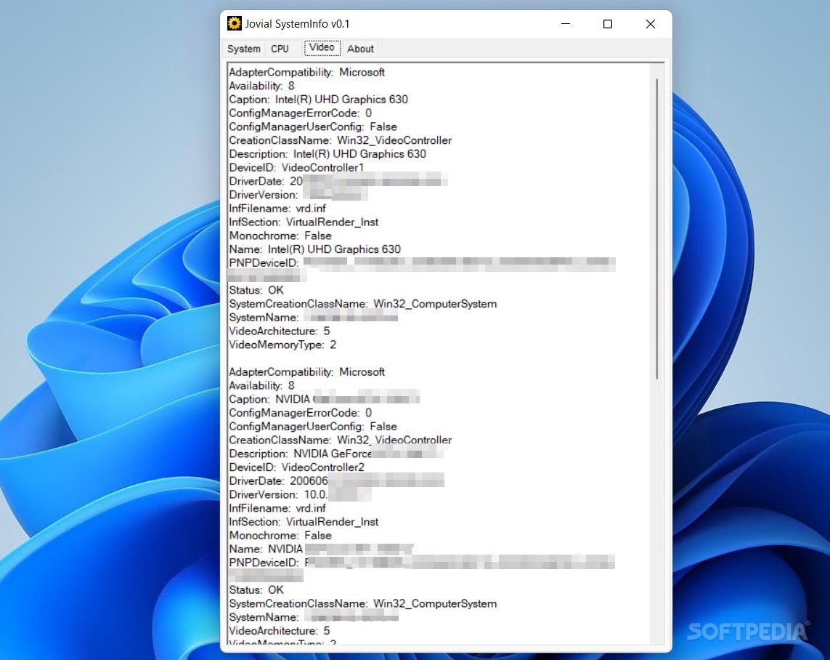Image resolution: width=830 pixels, height=660 pixels.
Task: Click the 'DeviceID: VideoController1' line
Action: click(x=296, y=168)
